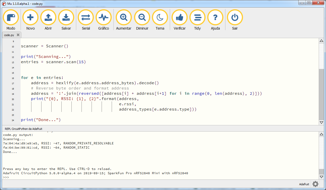Close the code.py tab
This screenshot has height=190, width=326.
point(18,35)
